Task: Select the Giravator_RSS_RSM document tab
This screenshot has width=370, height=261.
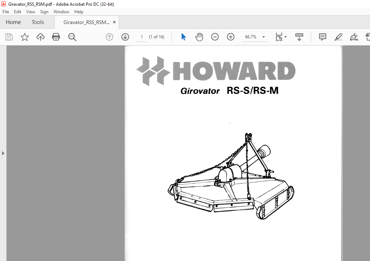Action: [86, 22]
